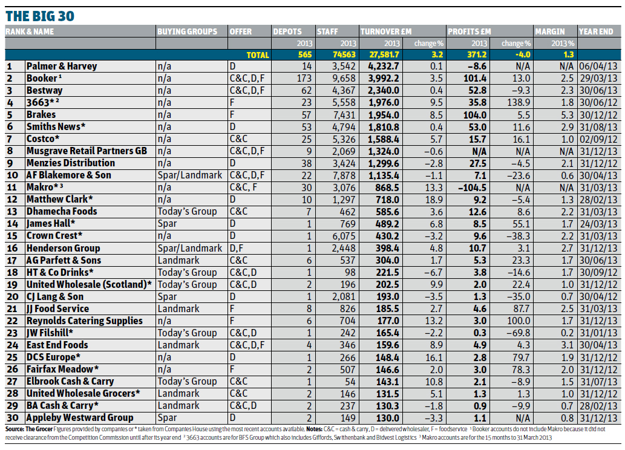
Task: Click the Booker turnover value 3,992.2
Action: click(385, 78)
